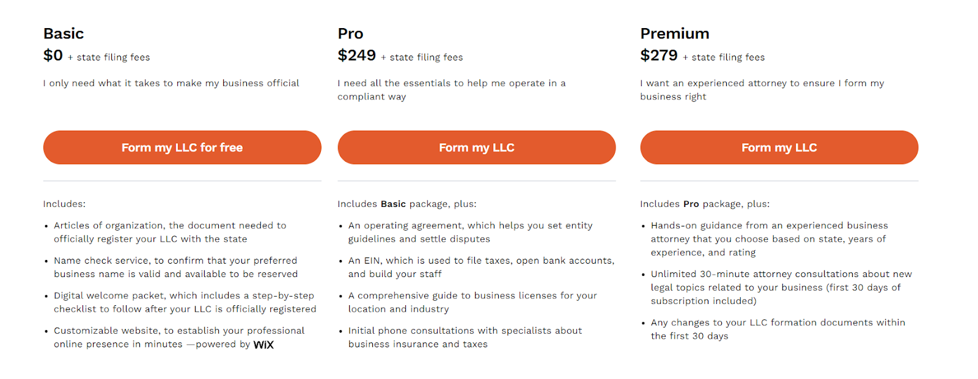Click 'Form my LLC for free' button
978x379 pixels.
[x=182, y=147]
